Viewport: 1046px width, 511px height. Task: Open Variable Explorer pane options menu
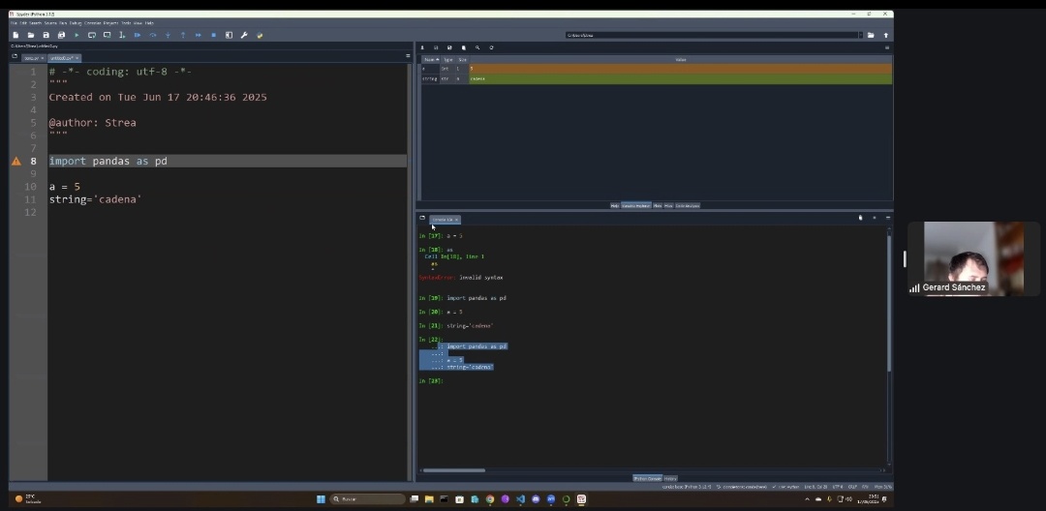tap(887, 48)
